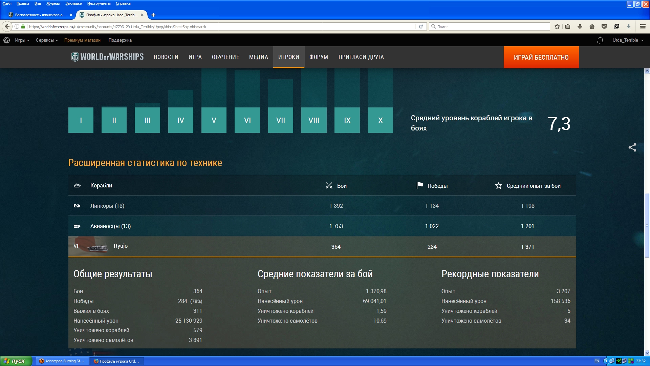The height and width of the screenshot is (366, 650).
Task: Open the ИГРА site menu
Action: [x=195, y=57]
